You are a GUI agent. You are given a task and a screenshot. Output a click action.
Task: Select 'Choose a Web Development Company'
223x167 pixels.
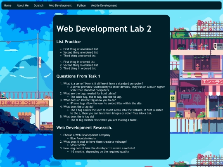coord(87,135)
